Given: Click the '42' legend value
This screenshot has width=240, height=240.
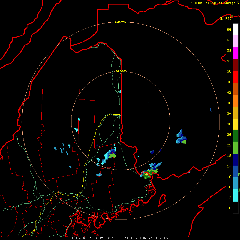Looking at the screenshot, I should pyautogui.click(x=229, y=93).
